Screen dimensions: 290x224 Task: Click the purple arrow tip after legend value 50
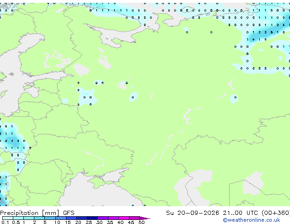145,218
